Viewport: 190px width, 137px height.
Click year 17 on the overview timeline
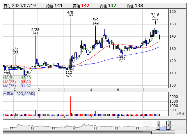coord(11,128)
